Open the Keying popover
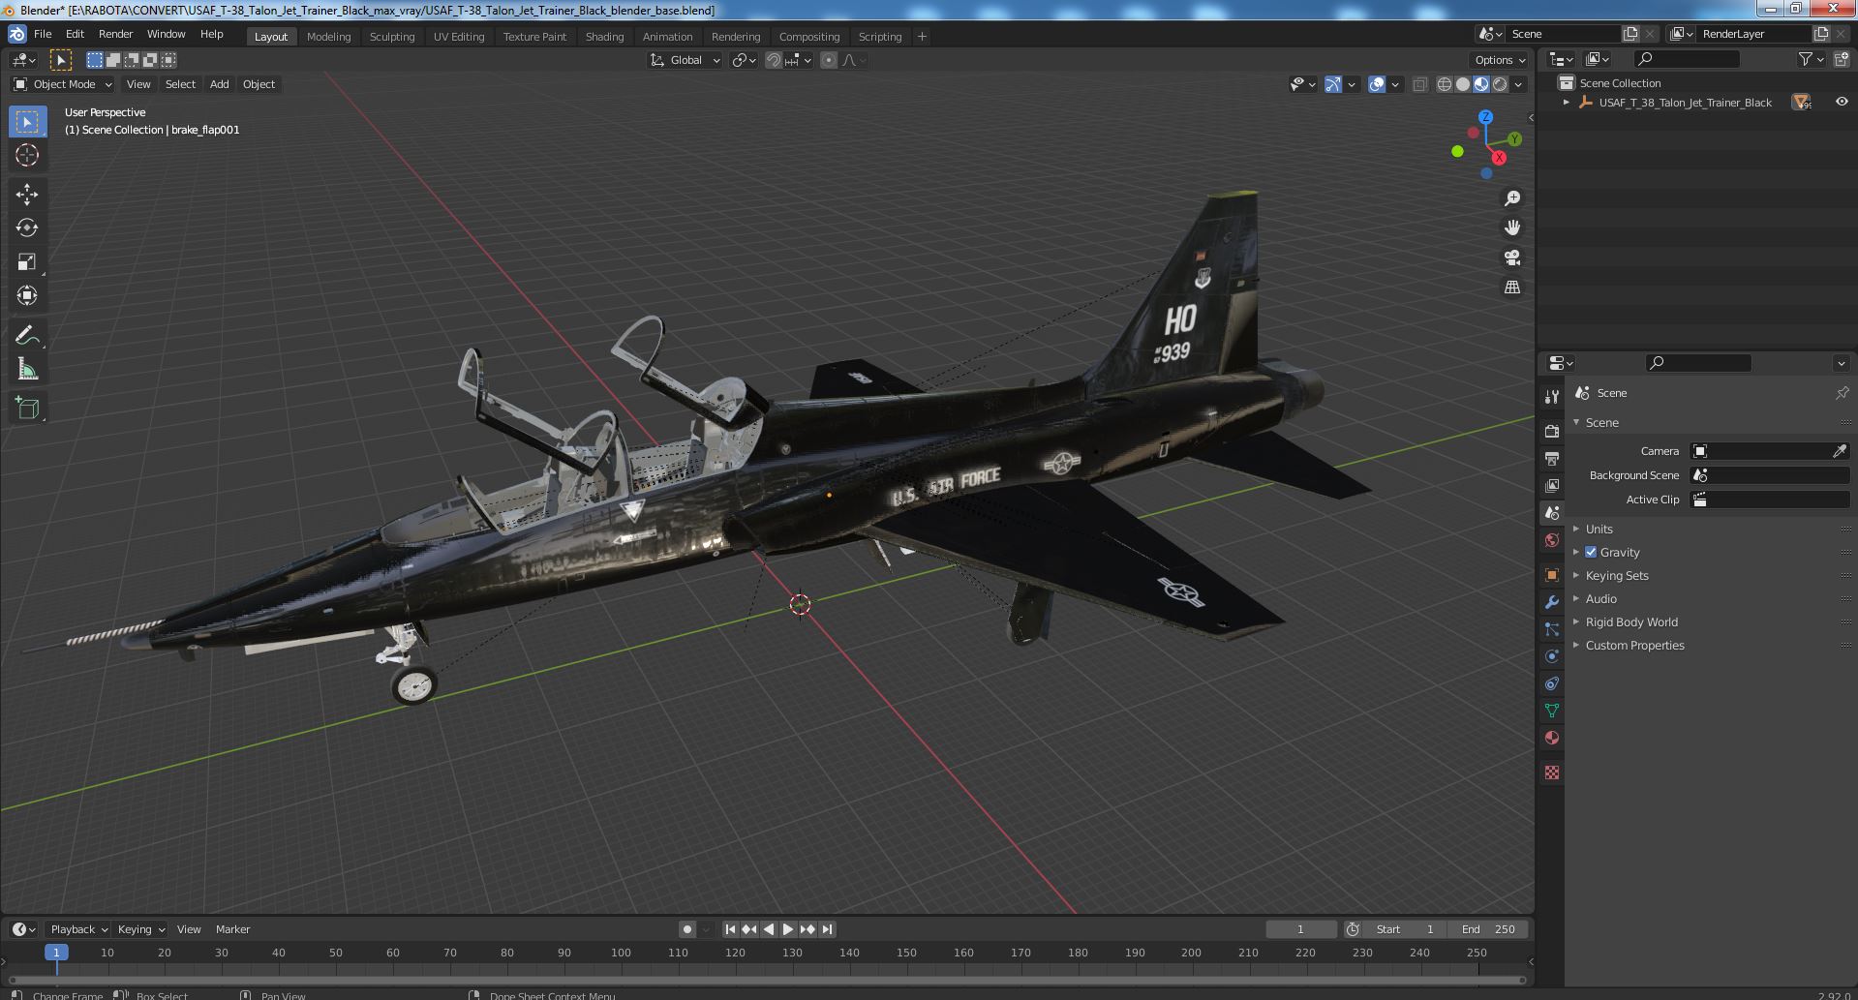 [x=140, y=929]
